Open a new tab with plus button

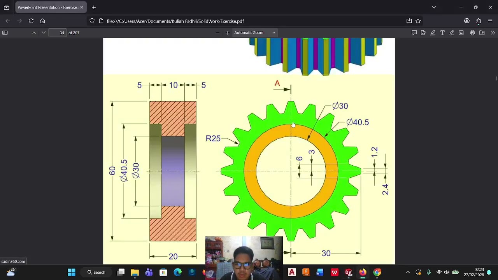pos(94,7)
